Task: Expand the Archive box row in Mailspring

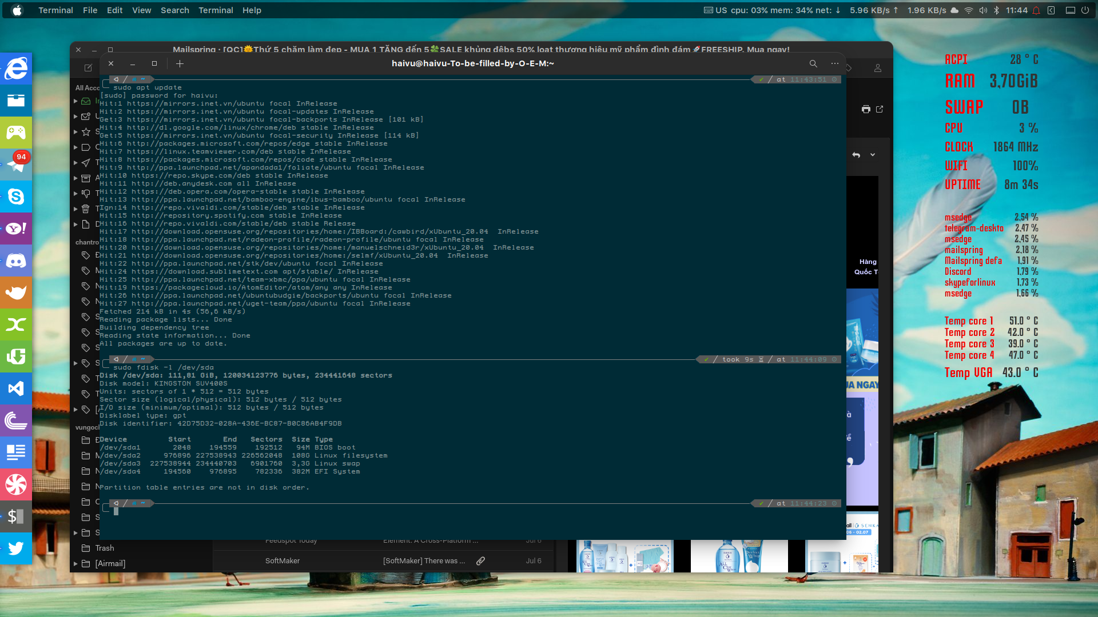Action: 75,178
